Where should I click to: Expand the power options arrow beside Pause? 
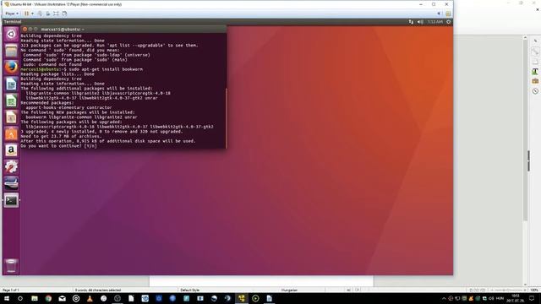point(32,14)
